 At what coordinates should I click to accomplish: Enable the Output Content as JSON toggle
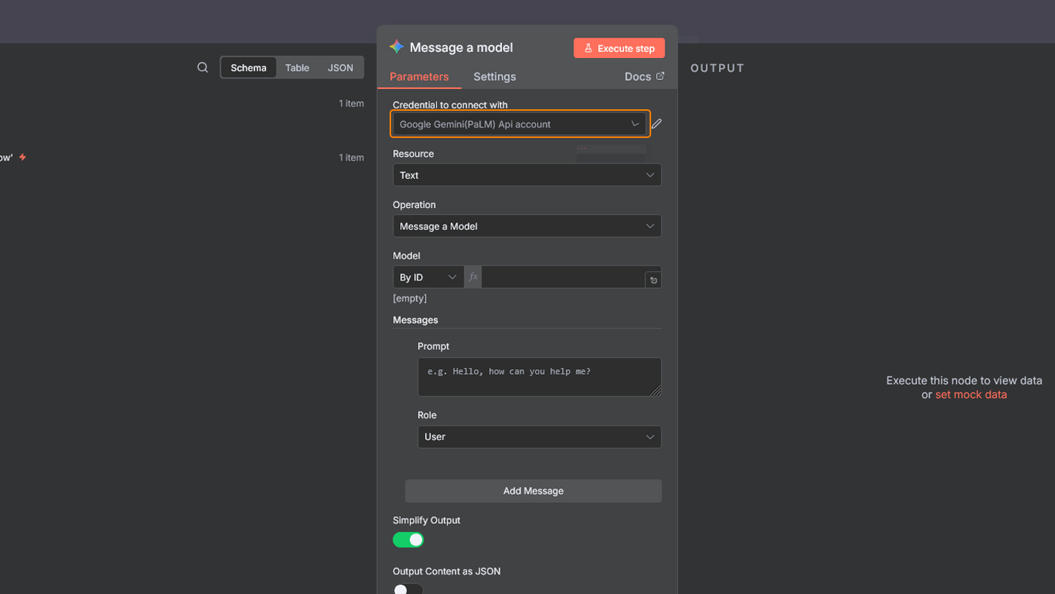408,589
